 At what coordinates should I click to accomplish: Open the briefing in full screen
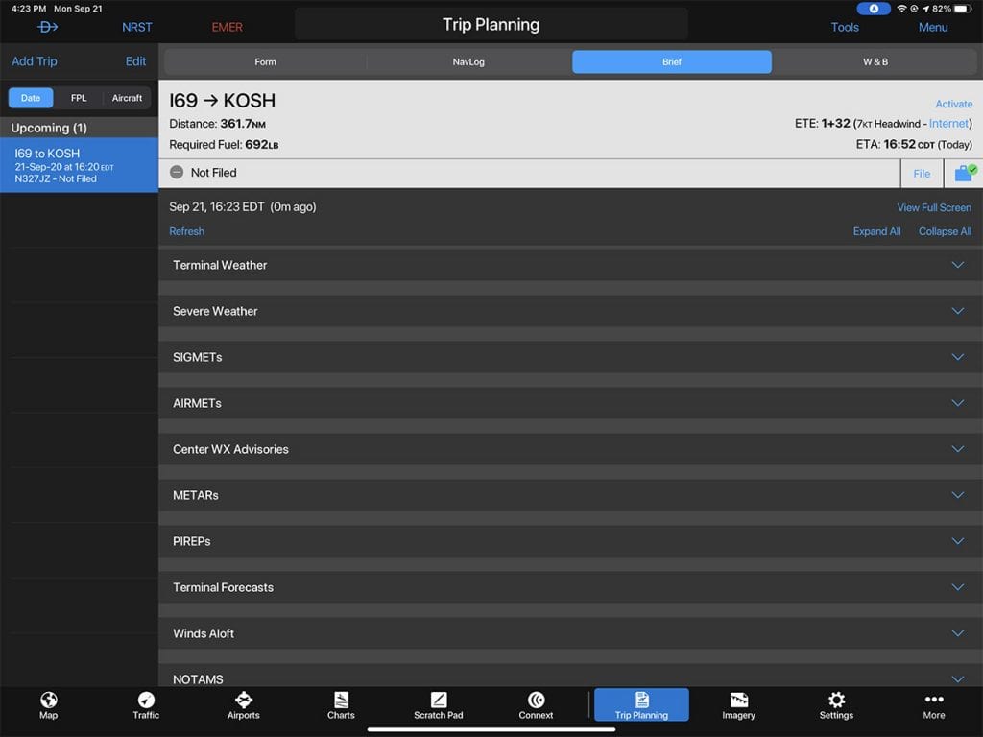coord(934,207)
